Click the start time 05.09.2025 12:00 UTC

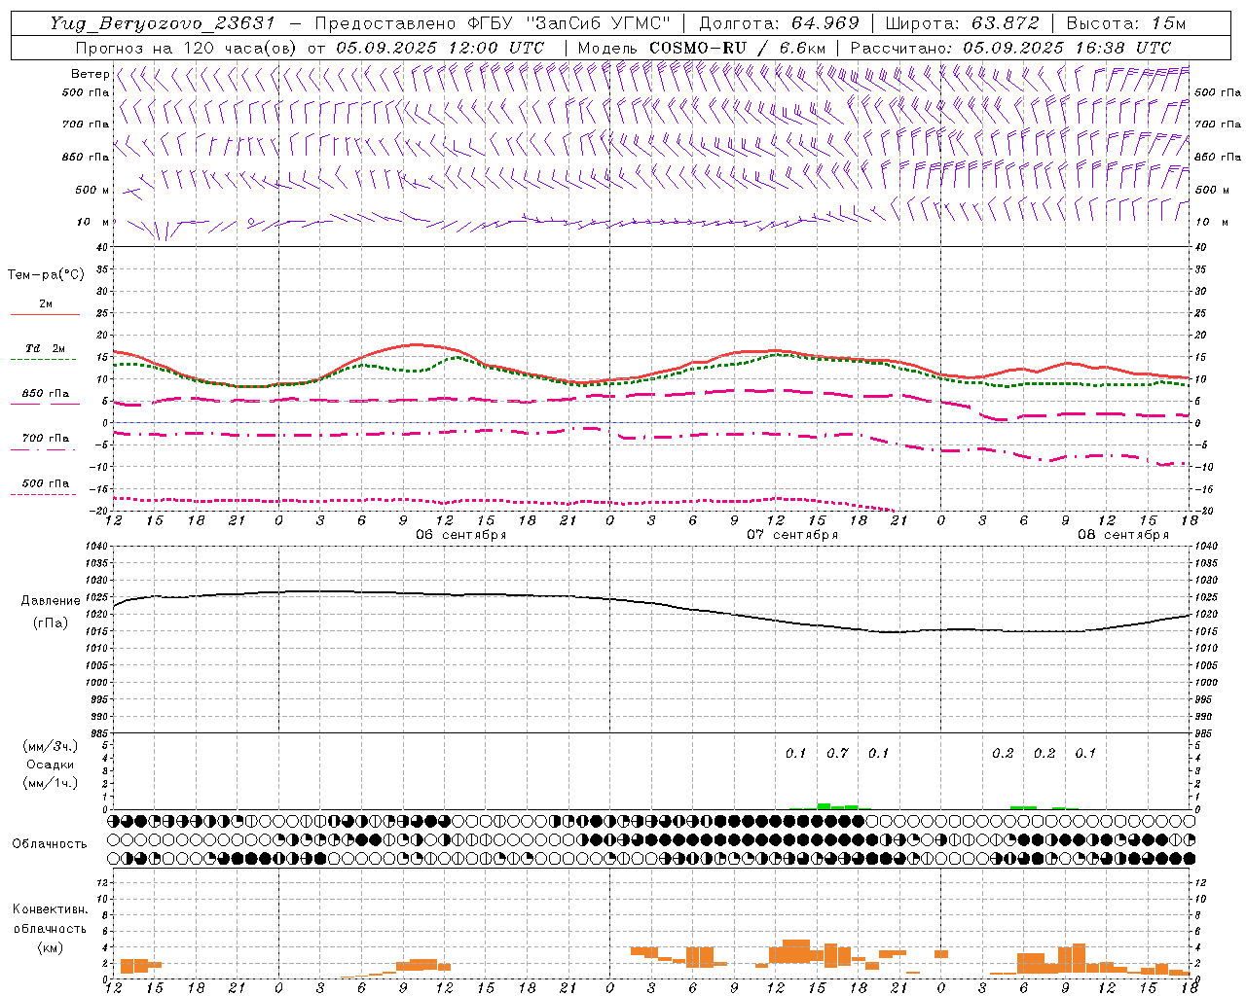click(x=440, y=47)
